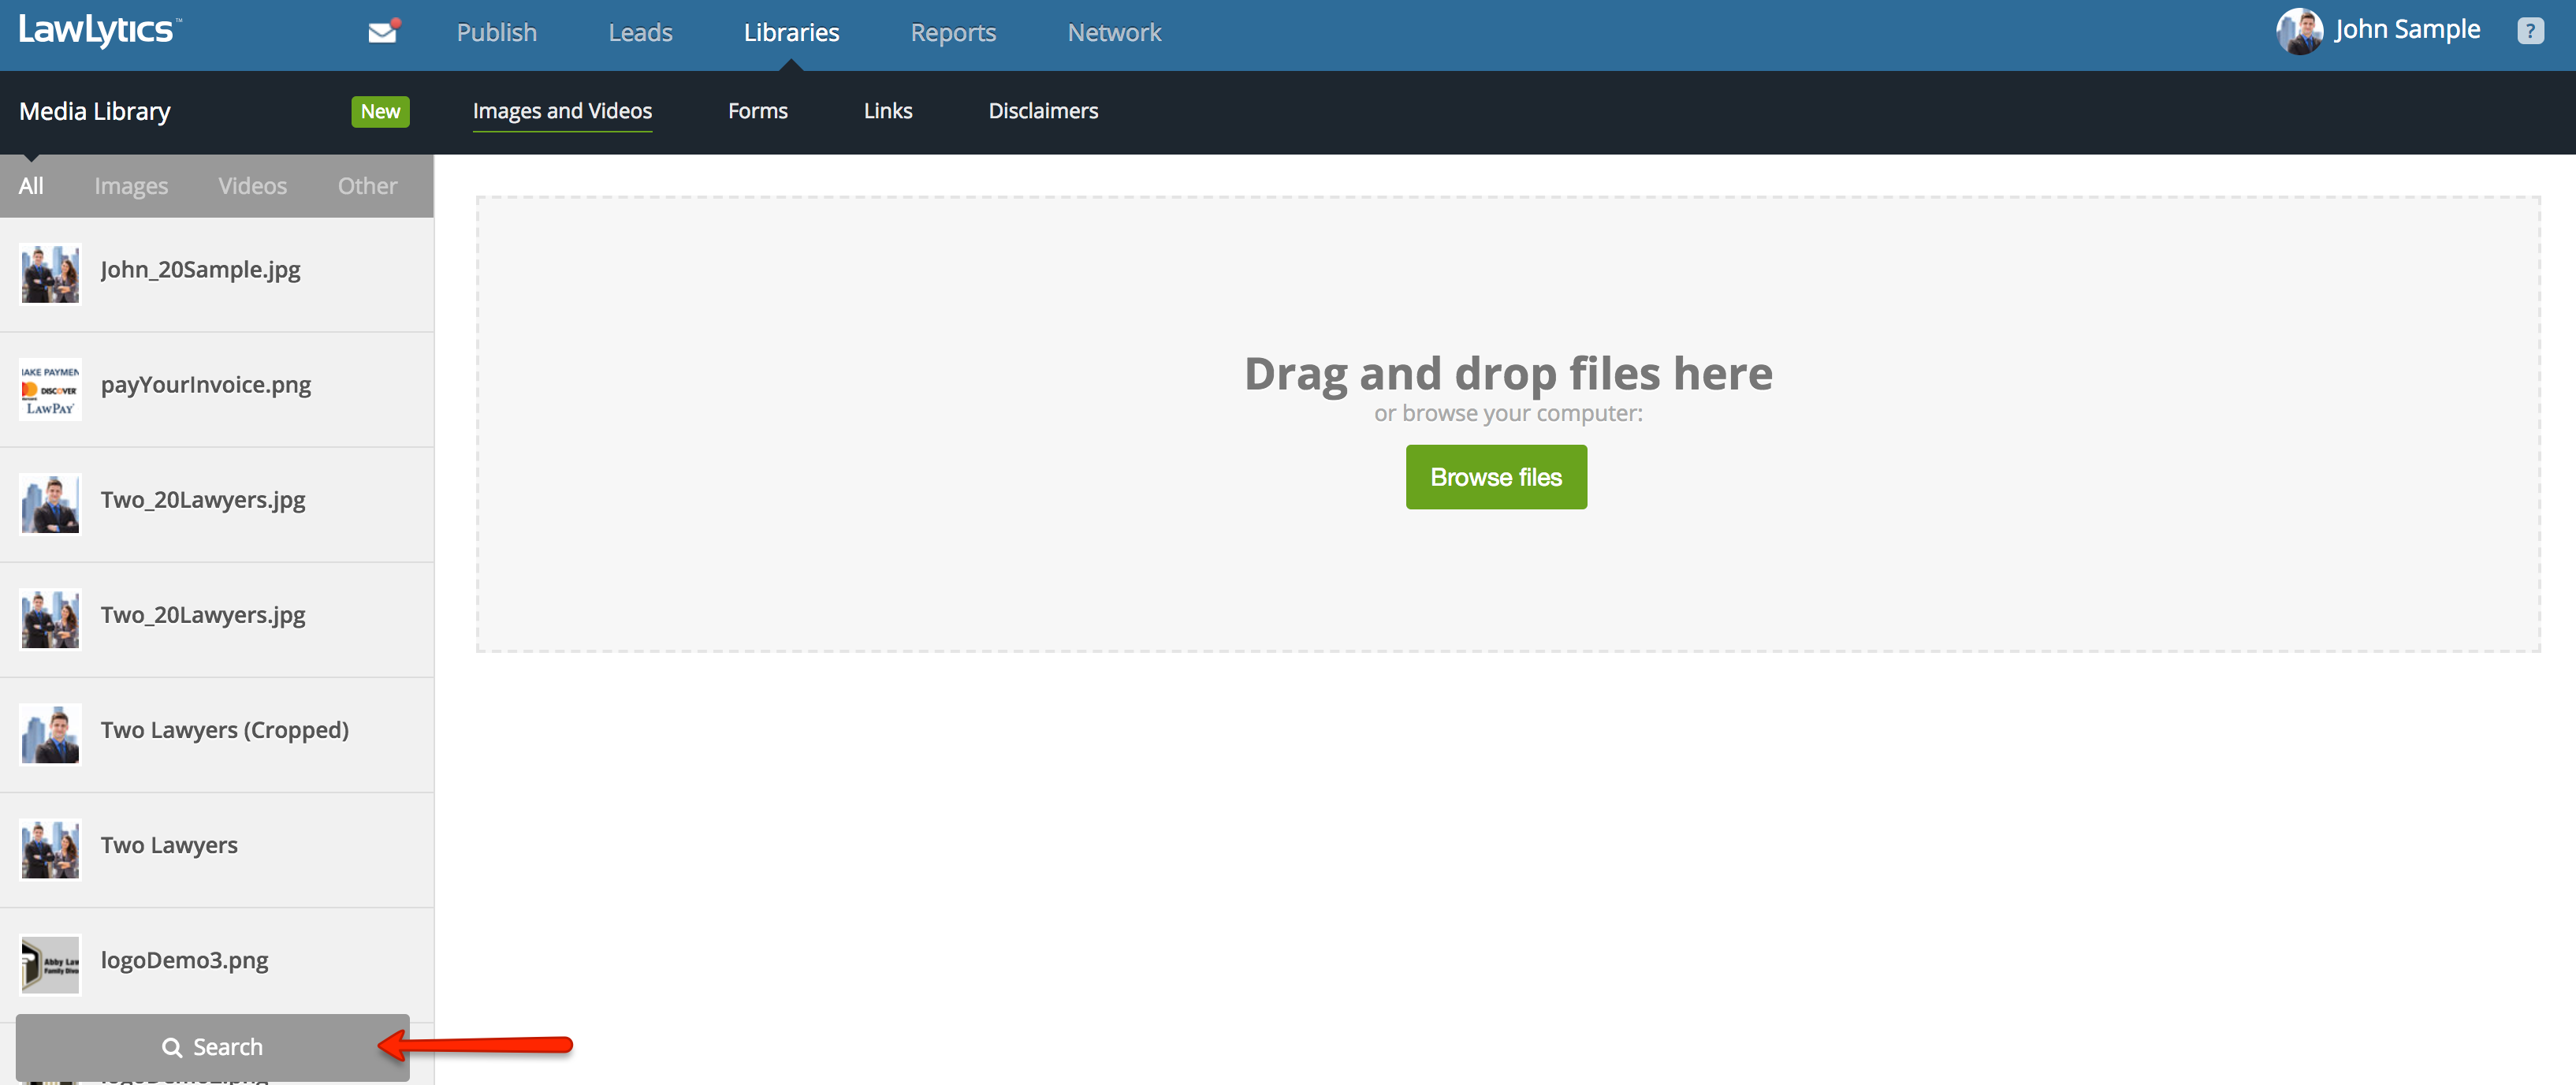
Task: Open the Leads menu
Action: point(640,32)
